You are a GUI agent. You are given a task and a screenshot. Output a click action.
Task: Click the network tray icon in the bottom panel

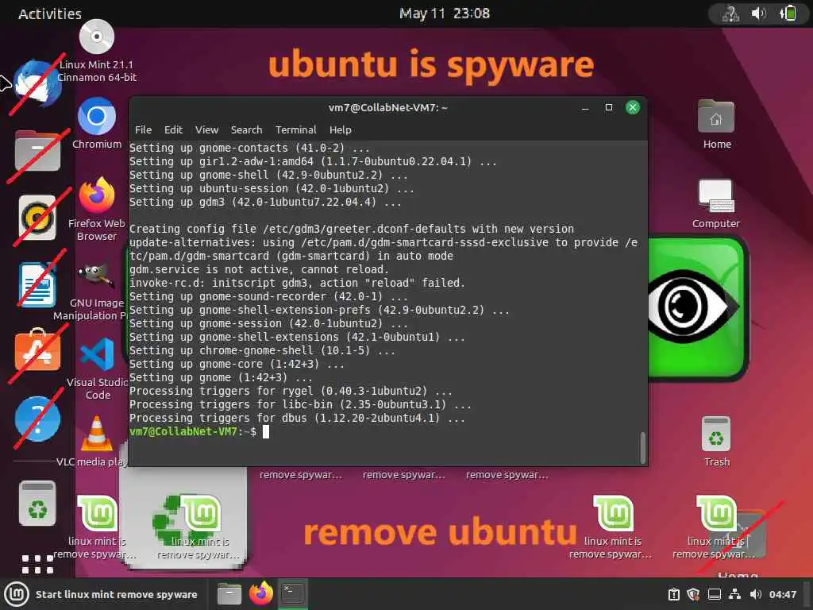[x=734, y=594]
